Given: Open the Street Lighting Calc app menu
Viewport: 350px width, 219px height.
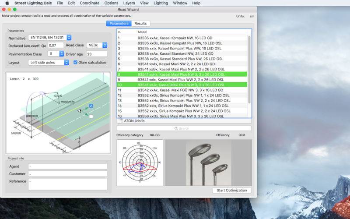Looking at the screenshot, I should click(x=33, y=3).
